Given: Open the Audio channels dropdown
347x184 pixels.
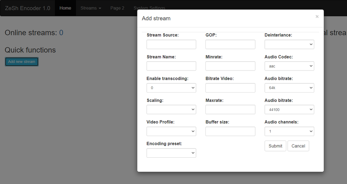Looking at the screenshot, I should [x=289, y=131].
